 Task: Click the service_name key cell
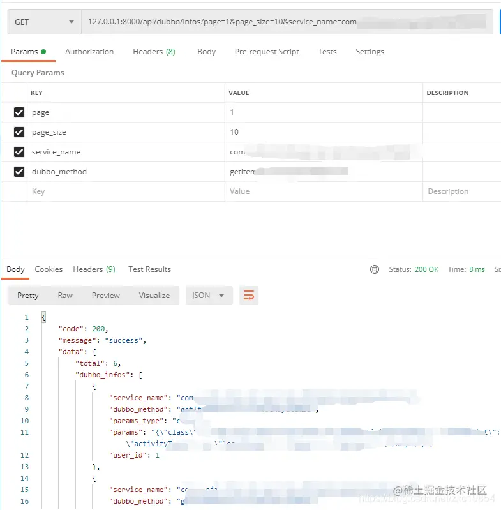126,152
